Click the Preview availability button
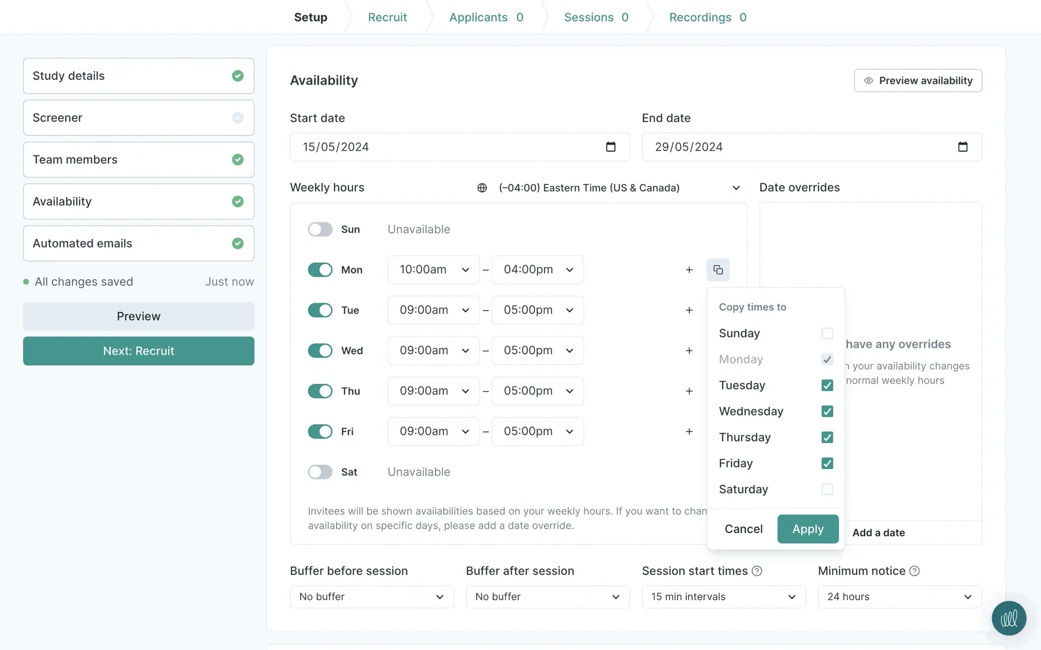Viewport: 1041px width, 650px height. click(x=917, y=81)
